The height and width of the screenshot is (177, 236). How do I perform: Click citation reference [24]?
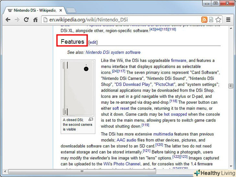tap(115, 71)
